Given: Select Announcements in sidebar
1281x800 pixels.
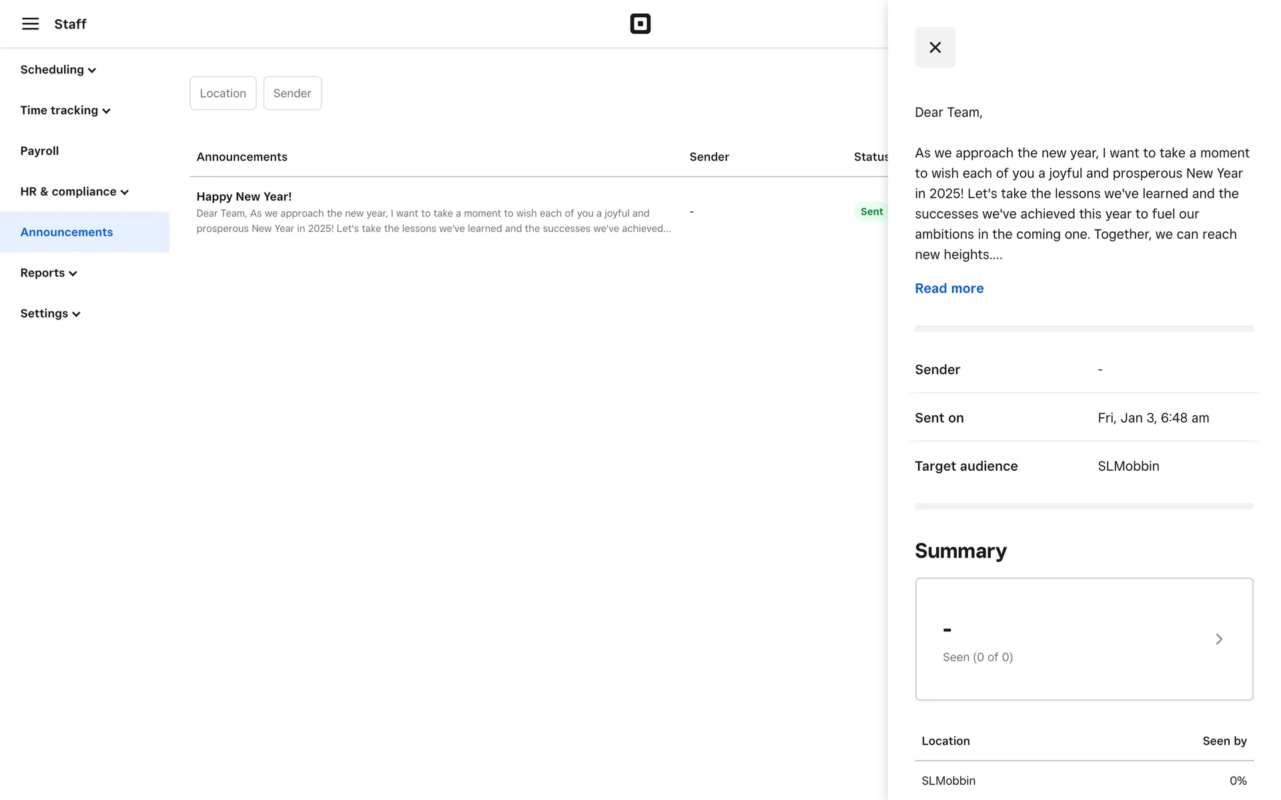Looking at the screenshot, I should tap(67, 233).
